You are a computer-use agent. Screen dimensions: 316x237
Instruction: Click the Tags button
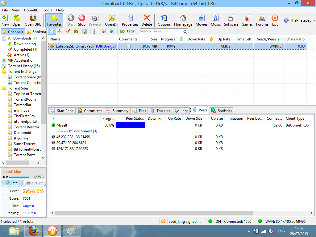click(x=128, y=31)
